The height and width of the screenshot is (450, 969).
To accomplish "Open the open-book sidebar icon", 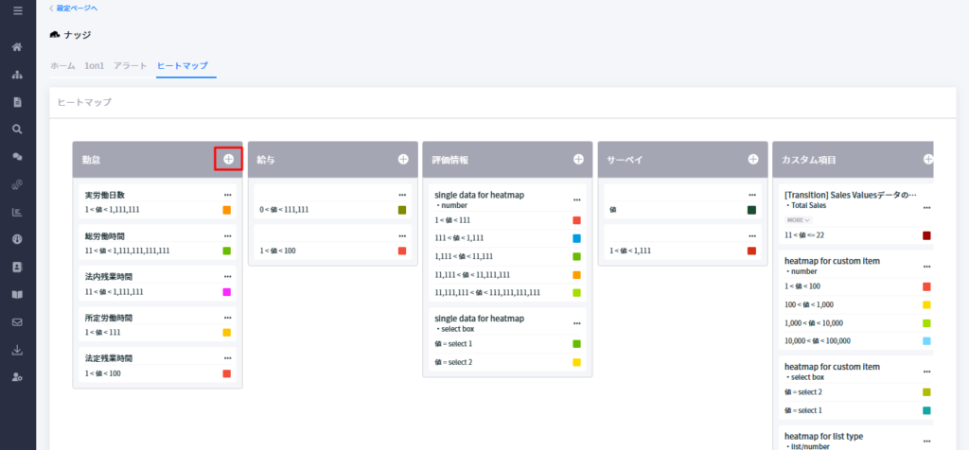I will coord(17,294).
